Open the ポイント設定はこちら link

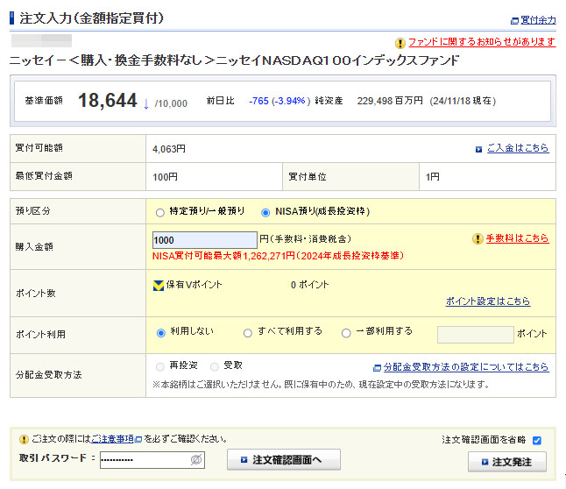487,301
